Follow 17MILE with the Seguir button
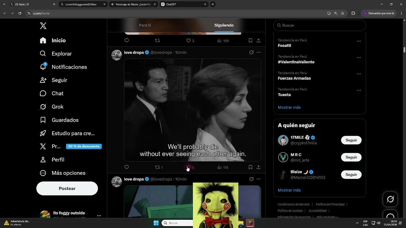406x228 pixels. coord(351,140)
